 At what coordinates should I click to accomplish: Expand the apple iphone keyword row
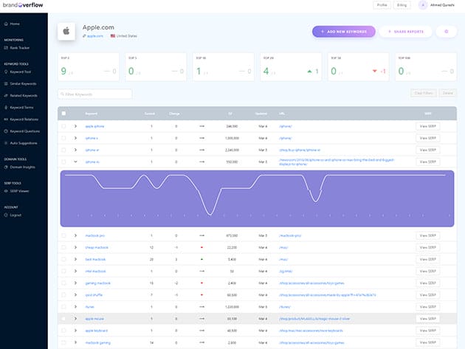(x=75, y=126)
